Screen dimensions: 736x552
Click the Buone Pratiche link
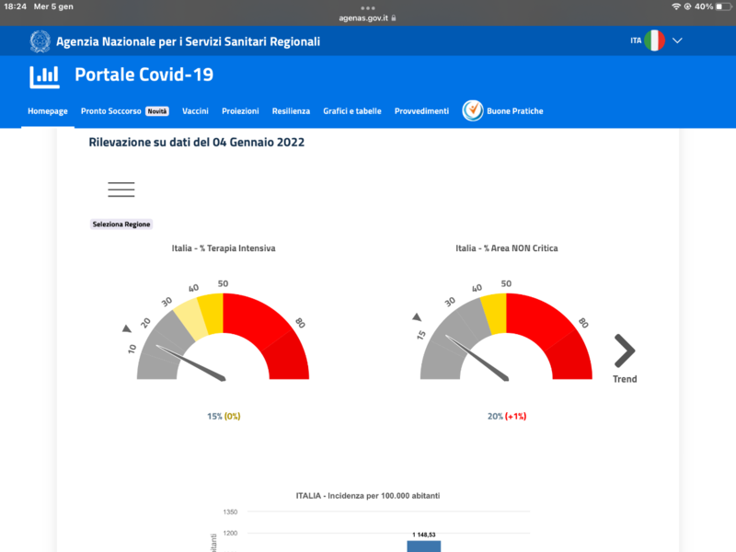514,111
